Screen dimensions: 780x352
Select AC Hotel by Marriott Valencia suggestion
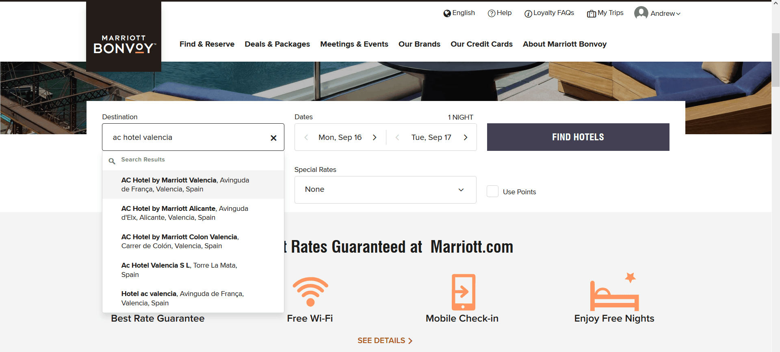[x=193, y=185]
